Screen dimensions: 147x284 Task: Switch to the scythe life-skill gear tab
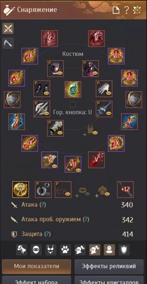click(8, 43)
